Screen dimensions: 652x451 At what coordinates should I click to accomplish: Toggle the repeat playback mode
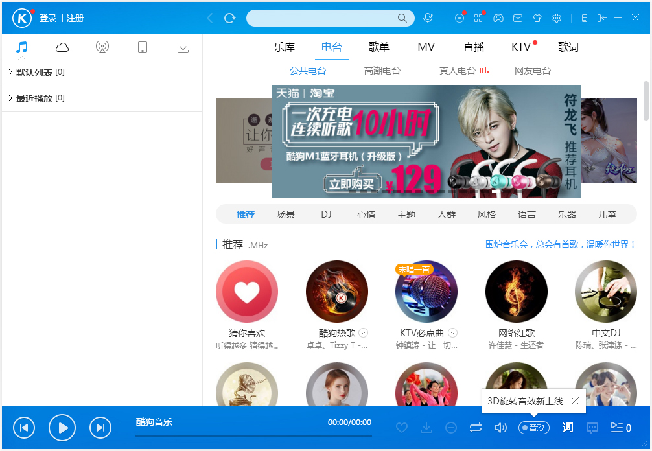476,427
